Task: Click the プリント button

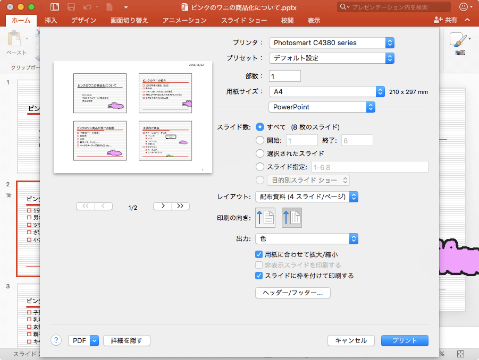Action: tap(405, 340)
